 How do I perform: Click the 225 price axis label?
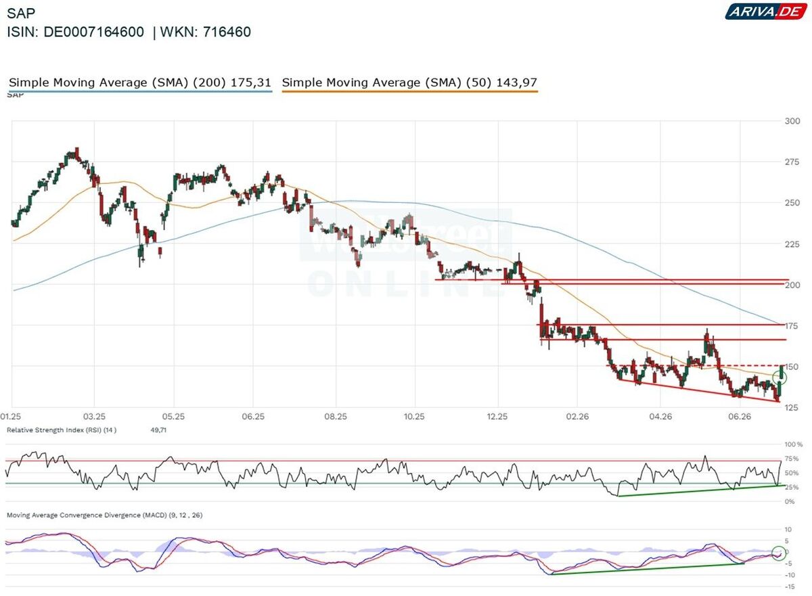(792, 244)
